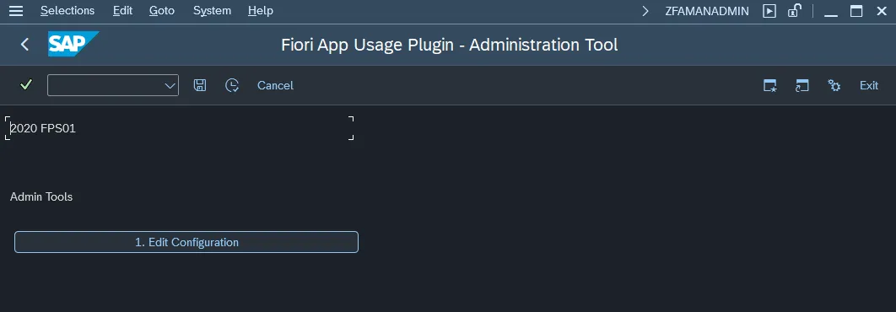Click the clock execute icon next to Cancel
This screenshot has width=896, height=312.
231,85
